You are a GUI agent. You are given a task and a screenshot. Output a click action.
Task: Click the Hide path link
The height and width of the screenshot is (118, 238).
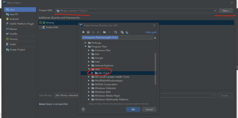151,32
